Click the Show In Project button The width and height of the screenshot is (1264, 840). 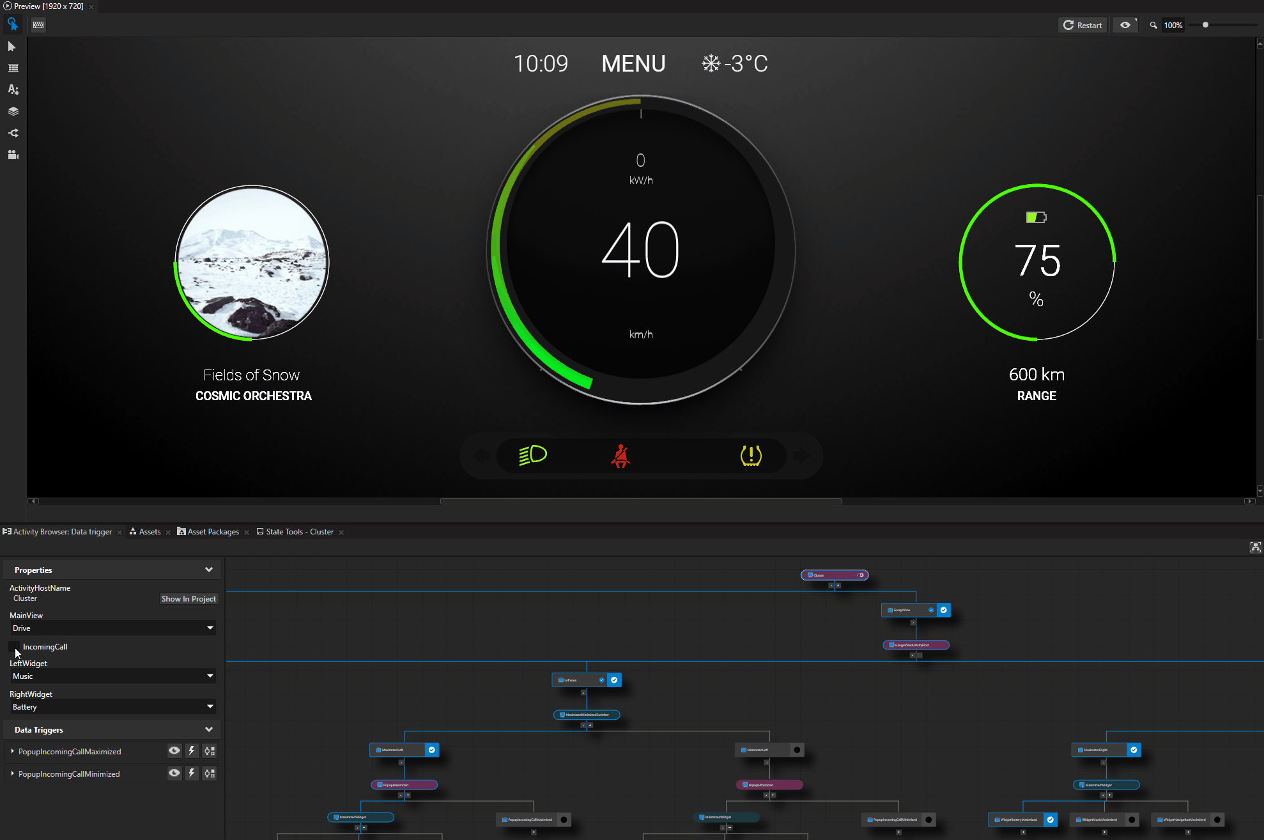[189, 599]
